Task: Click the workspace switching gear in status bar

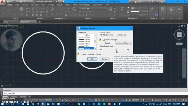Action: 143,100
